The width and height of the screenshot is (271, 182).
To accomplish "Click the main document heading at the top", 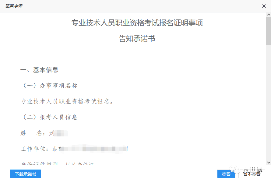I will tap(137, 23).
